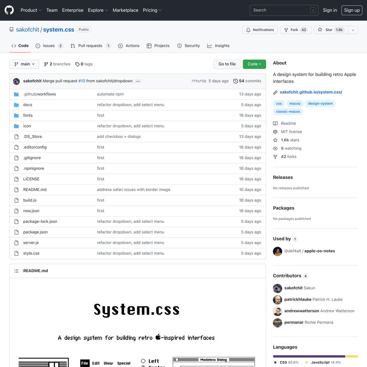Click the design-system topic tag
The height and width of the screenshot is (367, 367).
(320, 103)
